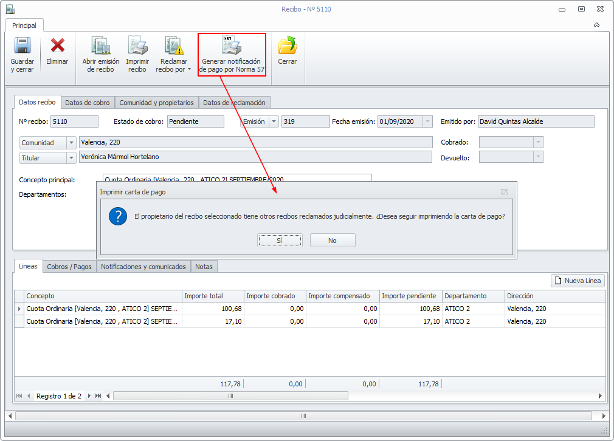Click the Guardar y cerrar save icon
The image size is (614, 441).
22,46
